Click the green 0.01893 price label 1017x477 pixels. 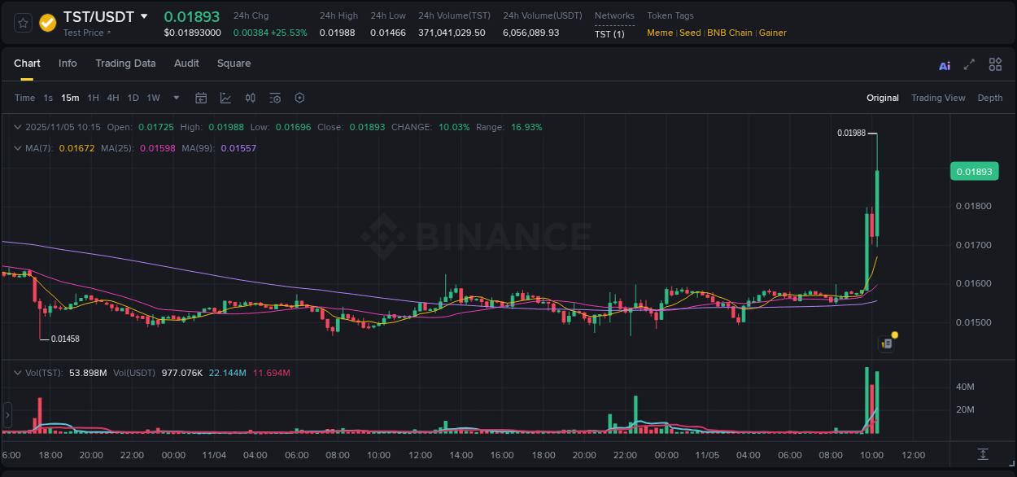click(x=974, y=171)
